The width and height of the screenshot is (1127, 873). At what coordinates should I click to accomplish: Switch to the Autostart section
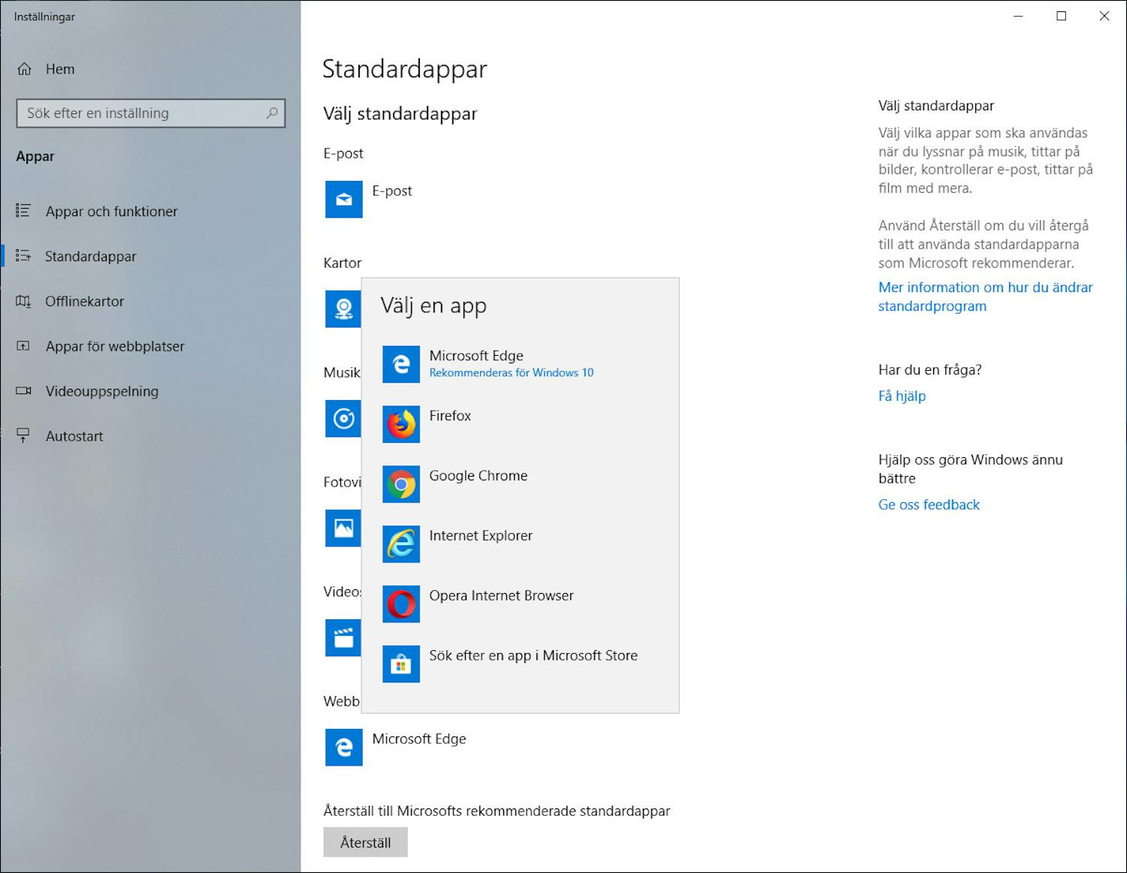point(74,436)
